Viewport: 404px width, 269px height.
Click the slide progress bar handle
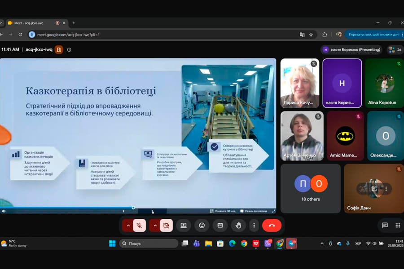tap(133, 208)
